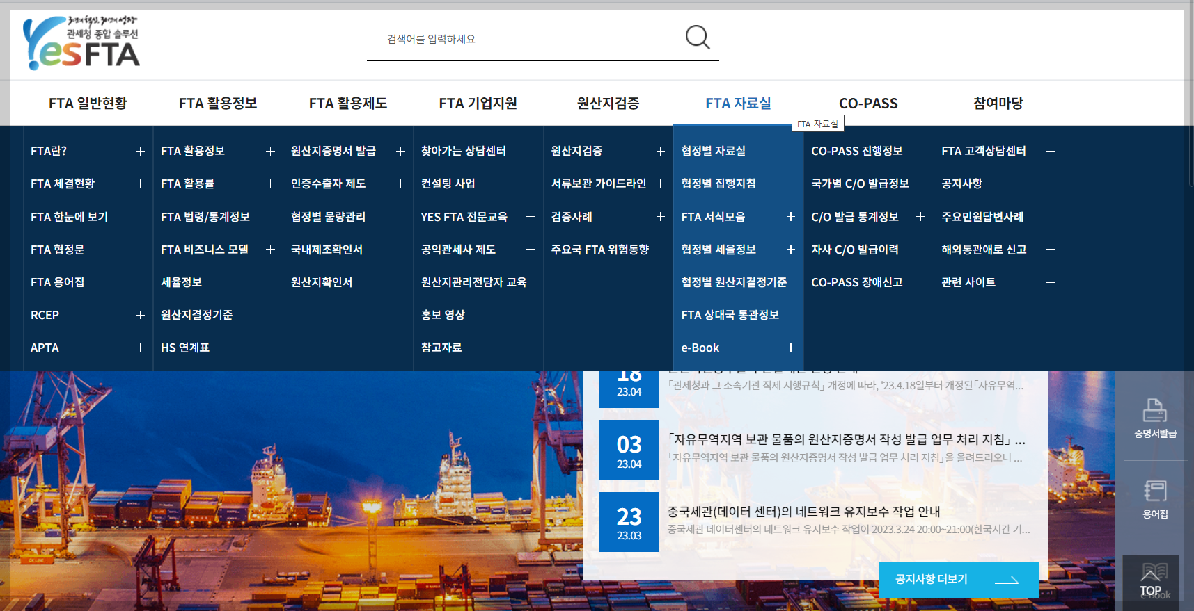Expand the RCEP plus icon
The height and width of the screenshot is (611, 1194).
coord(140,315)
